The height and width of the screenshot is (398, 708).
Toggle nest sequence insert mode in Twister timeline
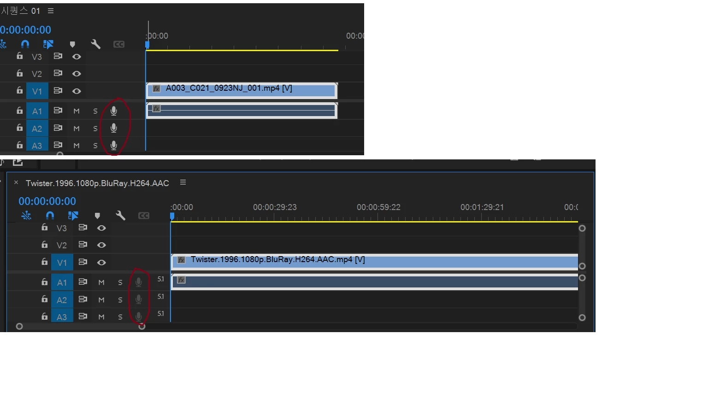pyautogui.click(x=26, y=216)
